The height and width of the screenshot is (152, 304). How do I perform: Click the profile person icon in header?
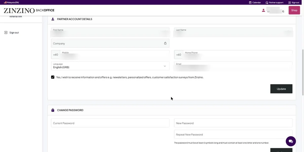pyautogui.click(x=263, y=10)
